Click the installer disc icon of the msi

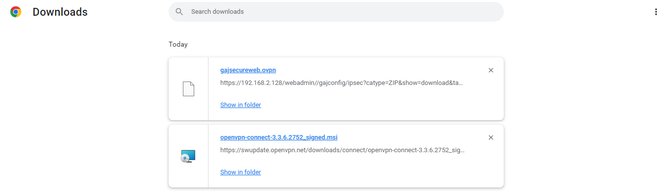[188, 156]
